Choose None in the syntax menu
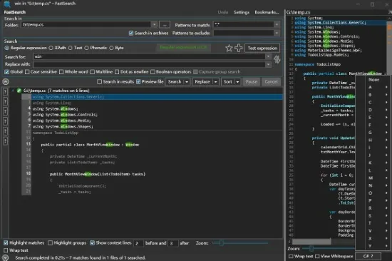The image size is (392, 261). pos(373,80)
